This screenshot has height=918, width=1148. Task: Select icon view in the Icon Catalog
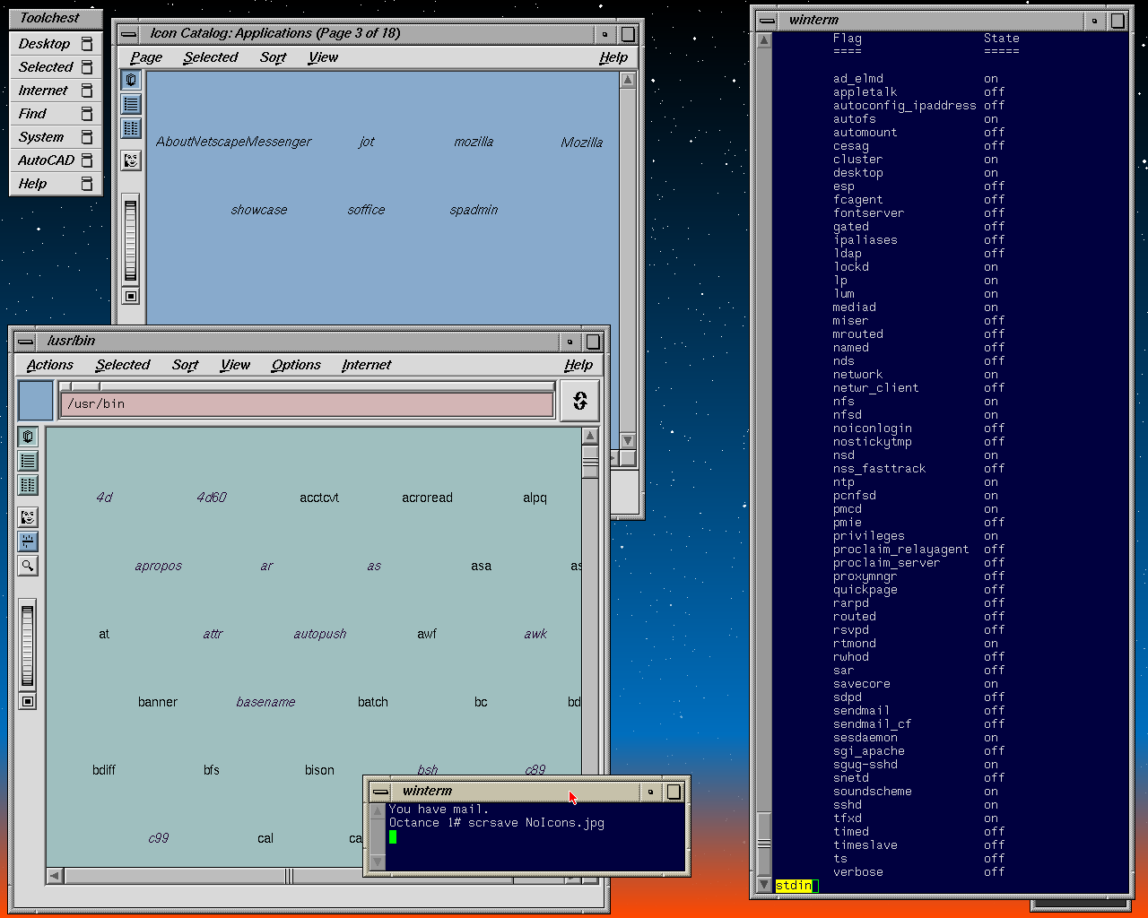[x=131, y=80]
